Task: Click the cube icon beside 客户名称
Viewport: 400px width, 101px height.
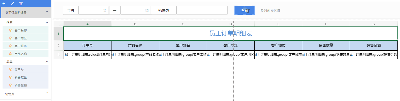Action: click(11, 30)
